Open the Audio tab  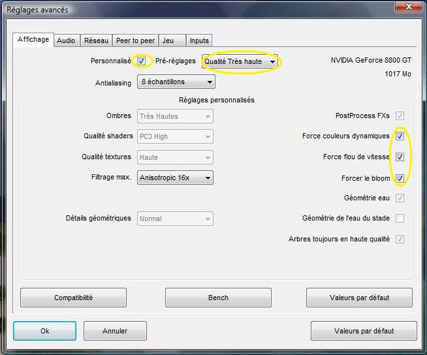(x=67, y=40)
